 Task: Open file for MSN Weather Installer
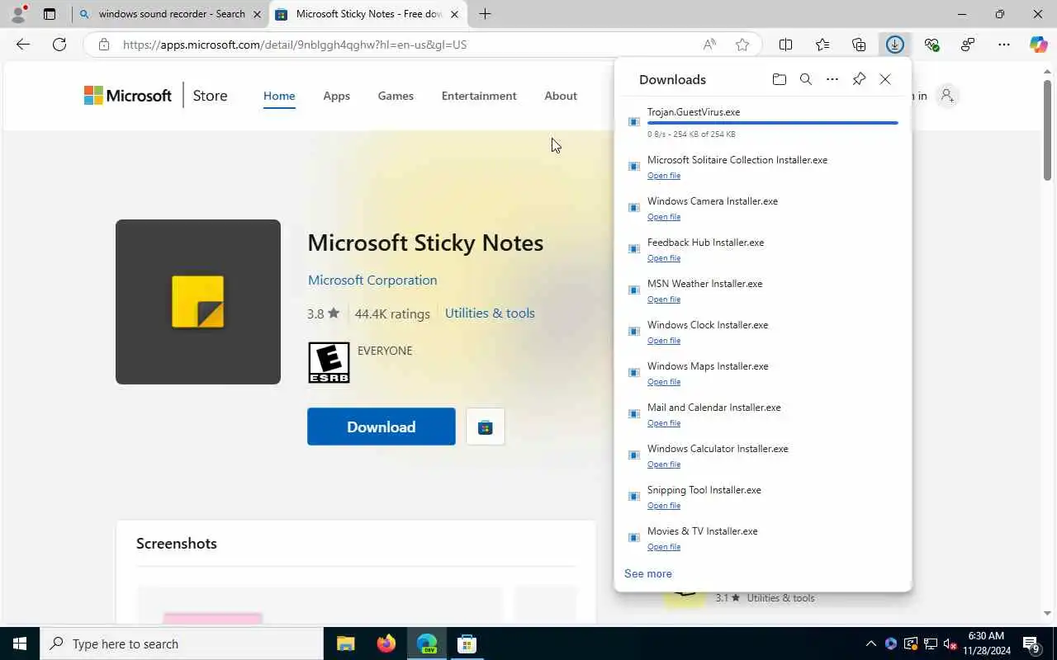[x=664, y=299]
